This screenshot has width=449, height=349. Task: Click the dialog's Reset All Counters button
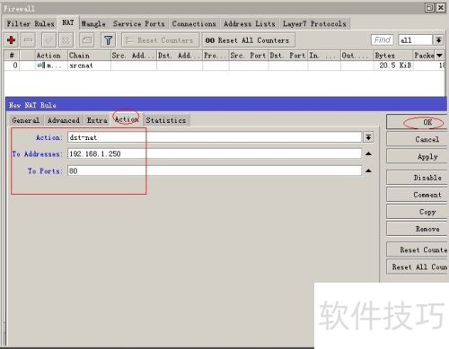pyautogui.click(x=418, y=266)
